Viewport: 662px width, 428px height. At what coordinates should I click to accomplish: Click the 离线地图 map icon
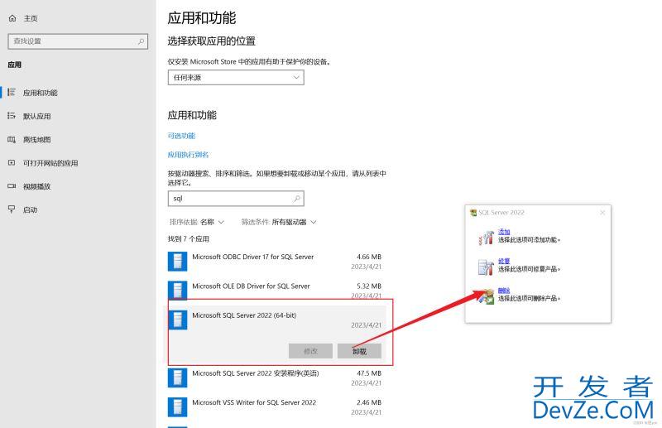click(x=12, y=139)
